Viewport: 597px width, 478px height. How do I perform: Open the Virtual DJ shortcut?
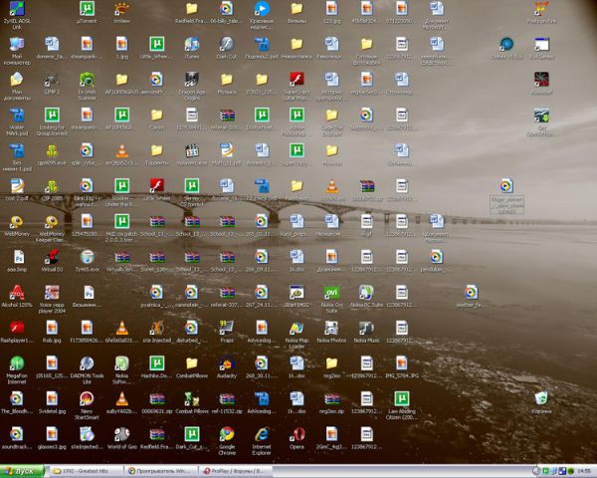(51, 257)
